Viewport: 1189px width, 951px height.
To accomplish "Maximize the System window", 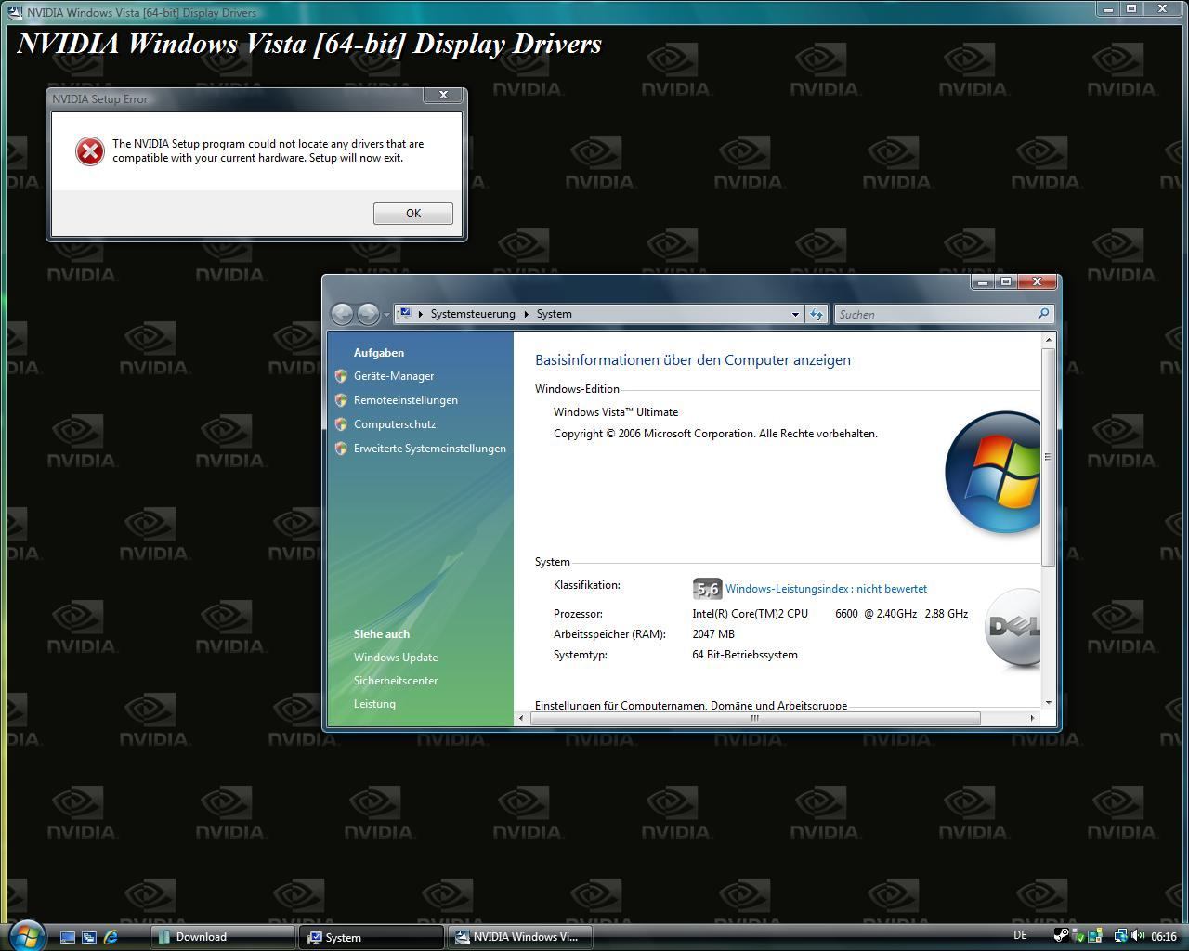I will 1005,281.
